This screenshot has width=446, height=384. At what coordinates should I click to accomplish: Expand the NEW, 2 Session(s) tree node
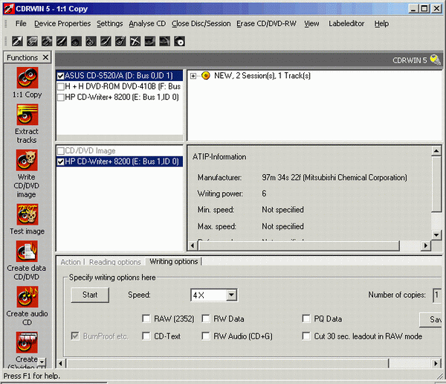click(193, 76)
